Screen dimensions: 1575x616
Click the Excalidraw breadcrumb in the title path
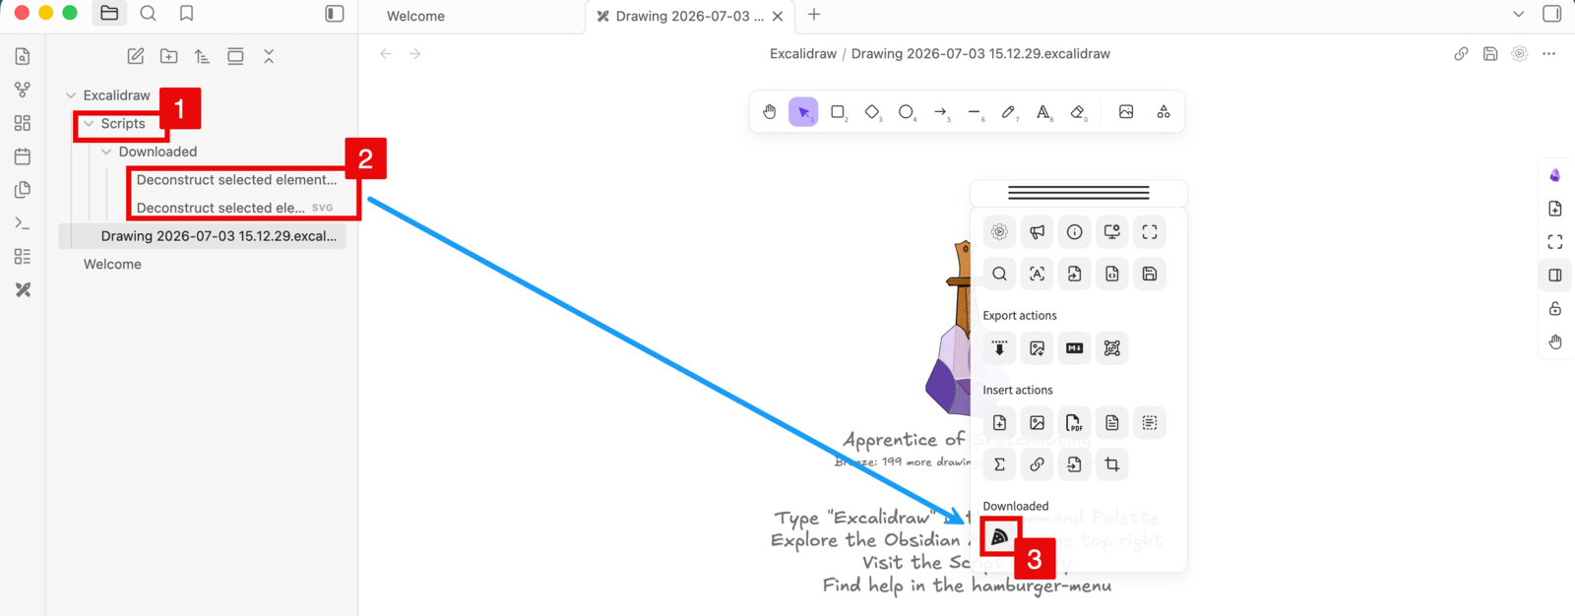pyautogui.click(x=803, y=54)
